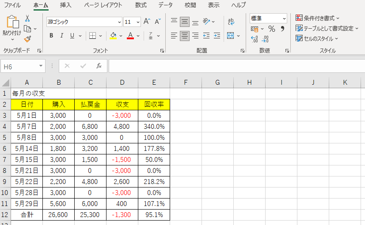Click the comma style icon
The image size is (365, 225).
[282, 29]
